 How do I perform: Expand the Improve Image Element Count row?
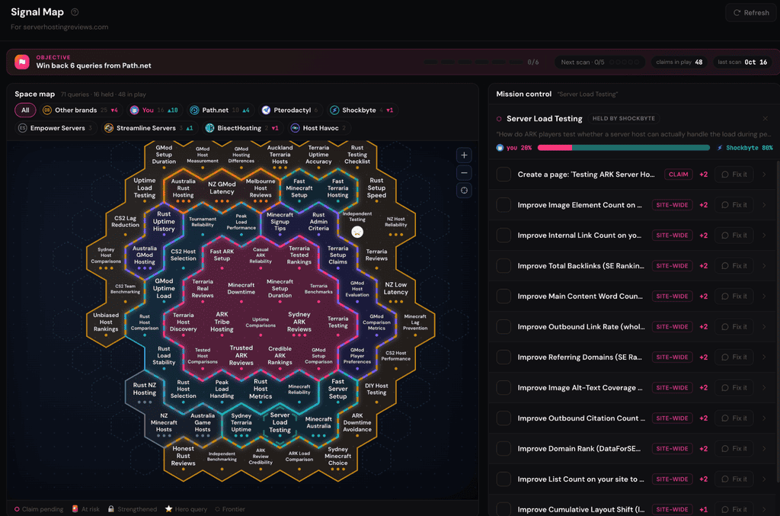764,205
